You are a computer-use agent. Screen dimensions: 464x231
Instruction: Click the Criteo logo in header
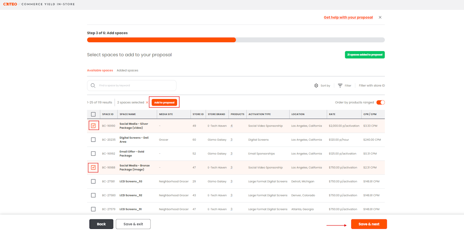[9, 4]
